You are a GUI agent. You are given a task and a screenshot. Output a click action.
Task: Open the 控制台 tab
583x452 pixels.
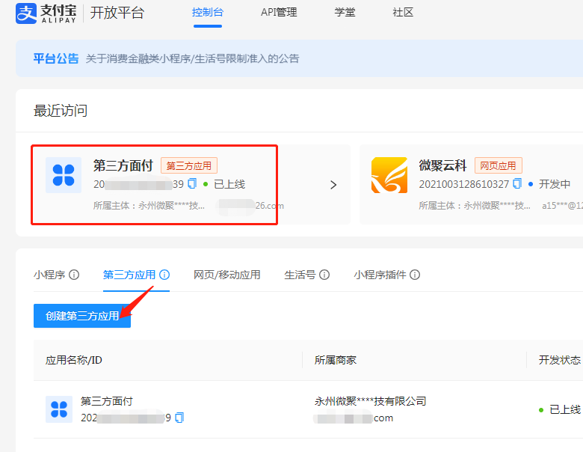[x=208, y=12]
